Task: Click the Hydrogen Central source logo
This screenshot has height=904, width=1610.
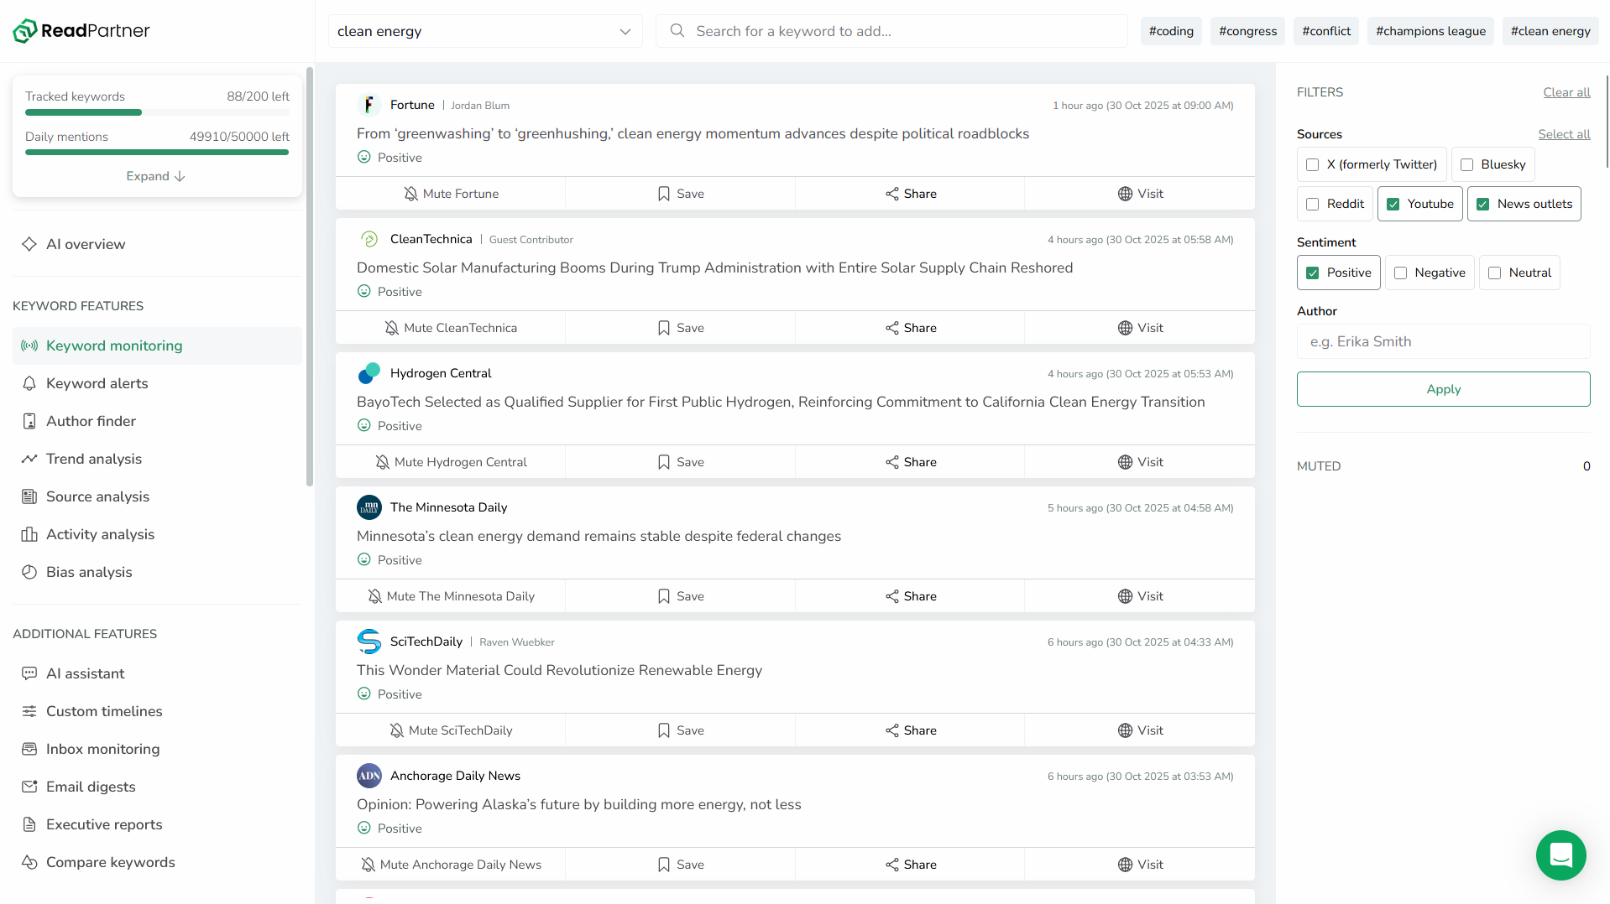Action: coord(369,373)
